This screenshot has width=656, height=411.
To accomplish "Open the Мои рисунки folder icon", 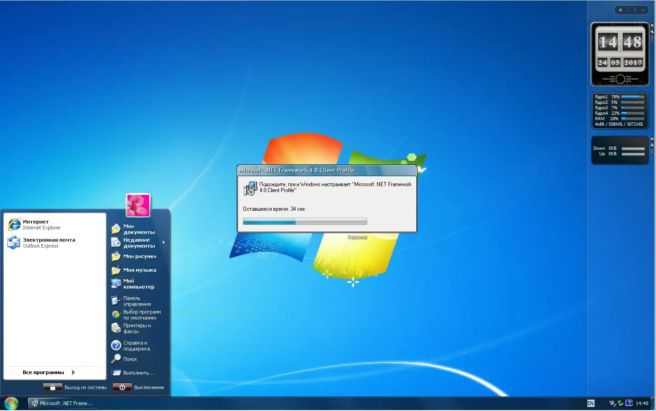I will (x=116, y=256).
